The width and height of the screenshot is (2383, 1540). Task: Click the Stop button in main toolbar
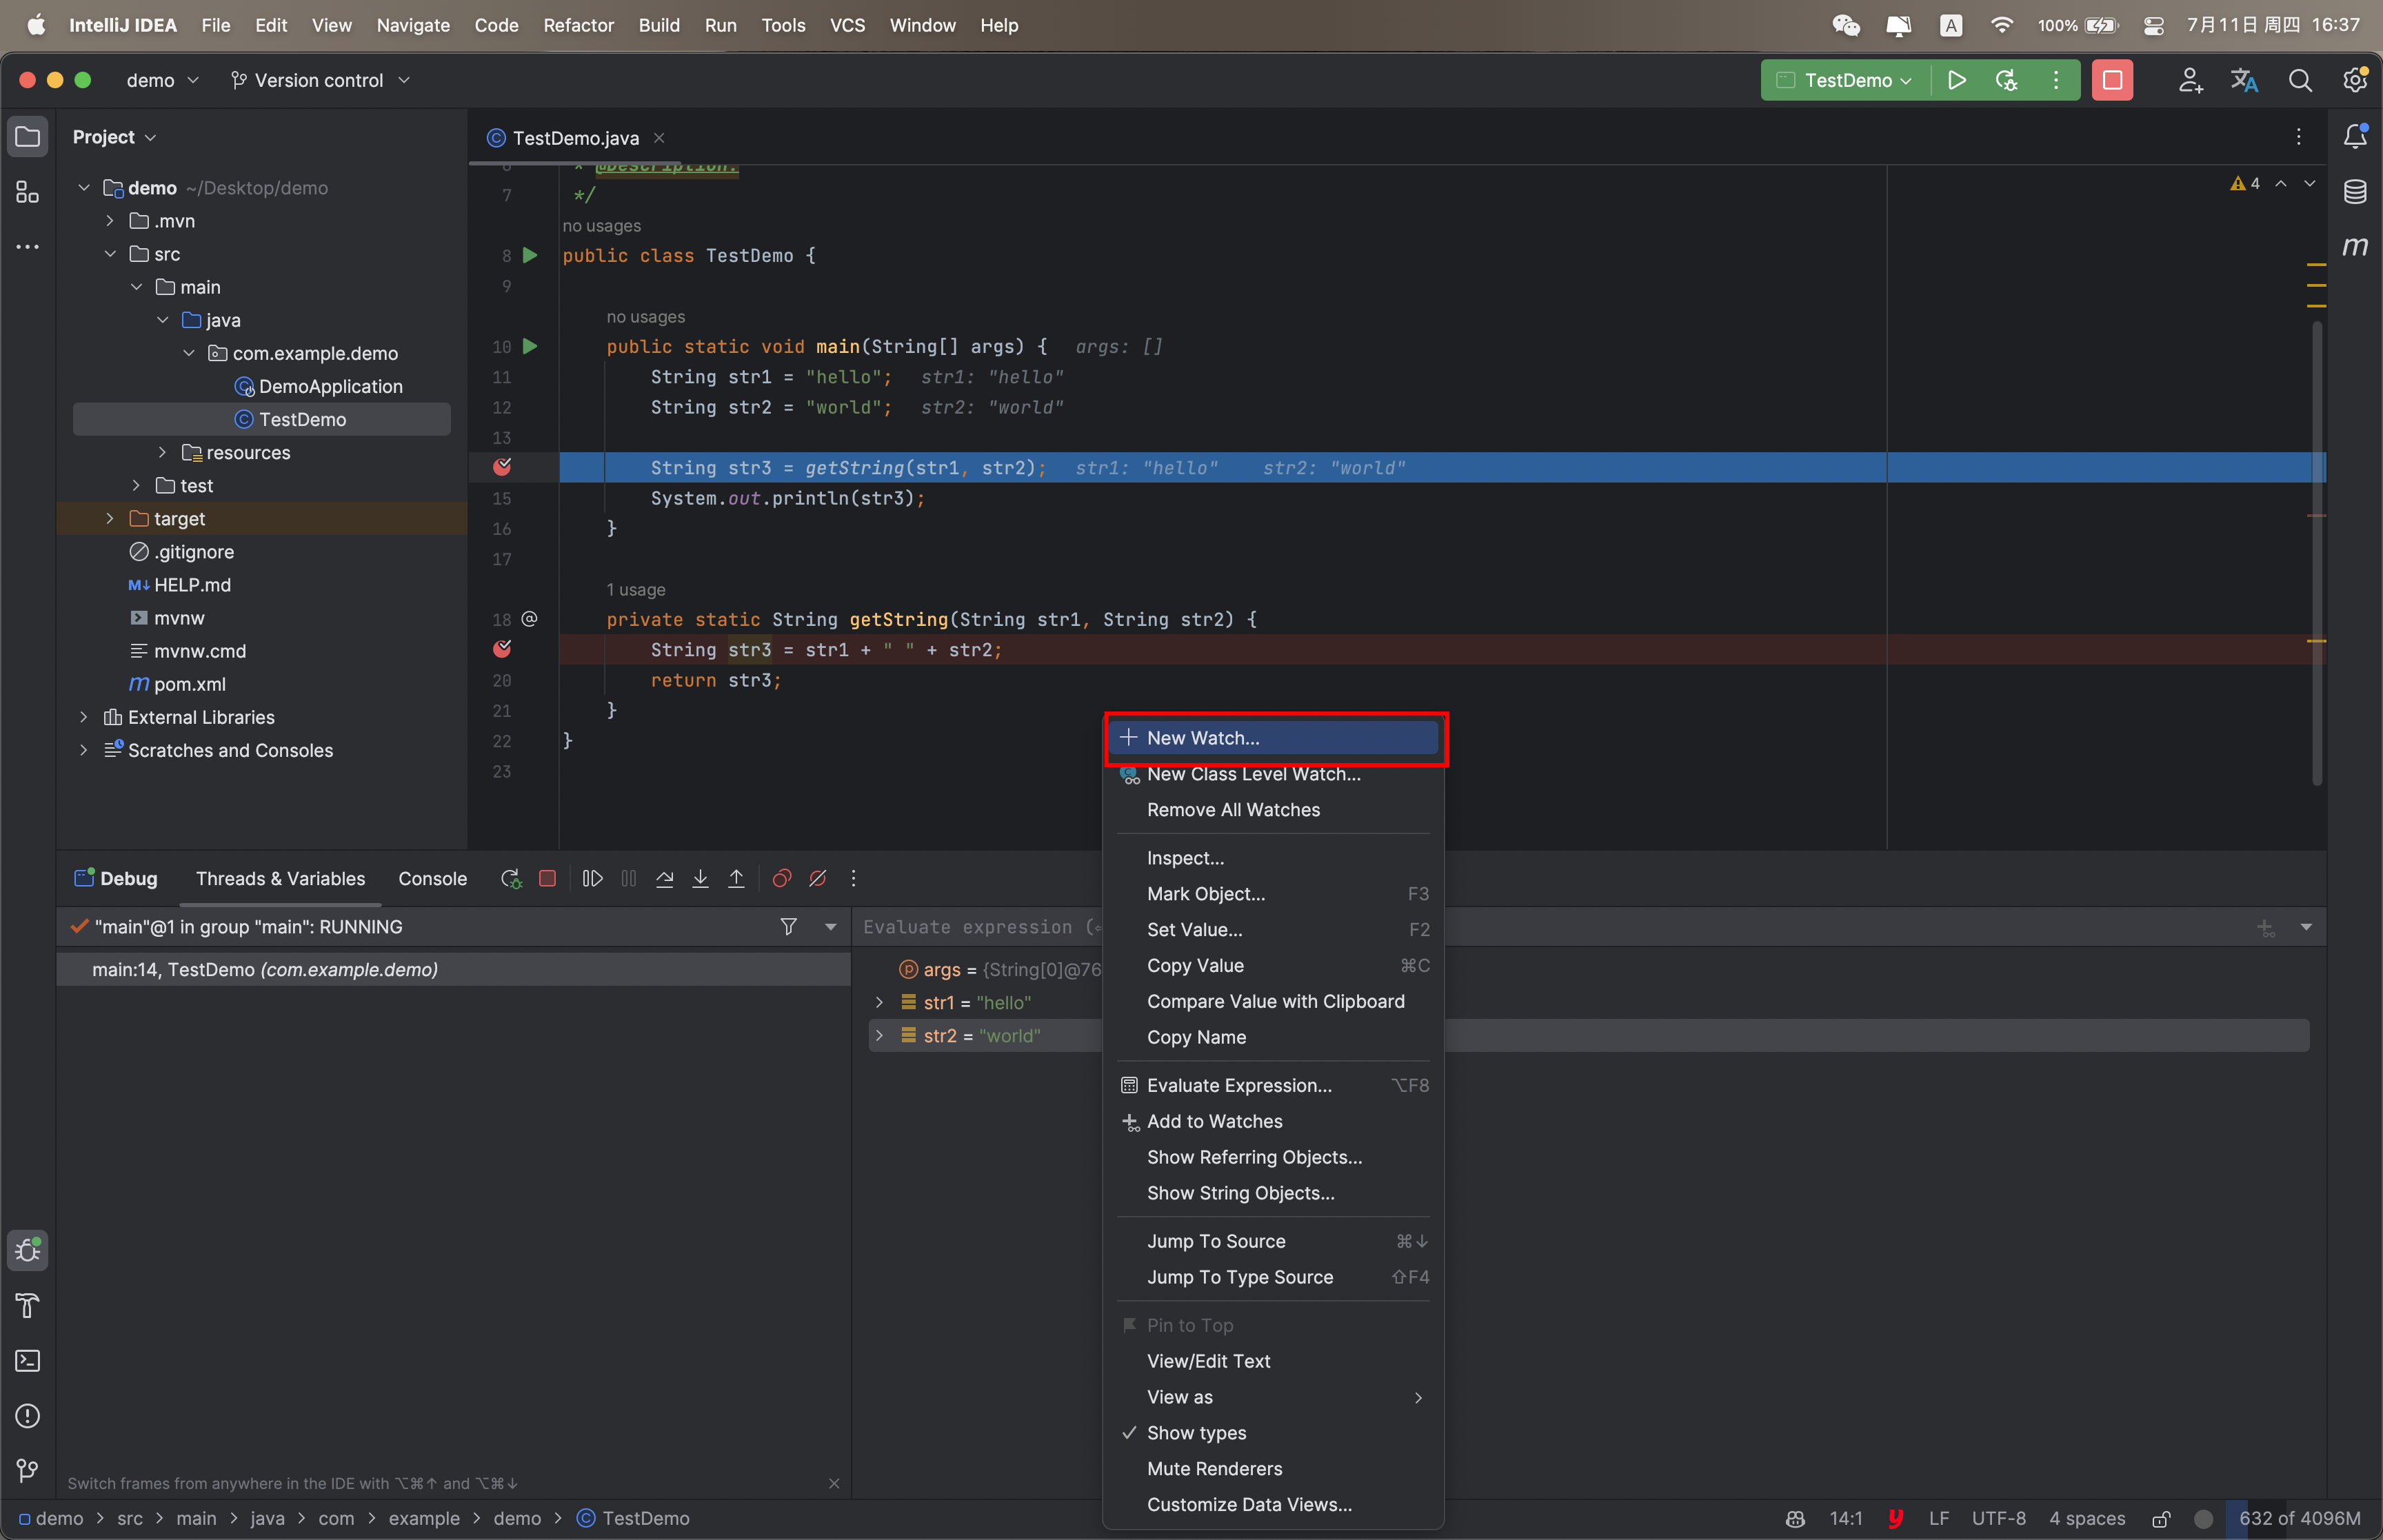pyautogui.click(x=2112, y=80)
